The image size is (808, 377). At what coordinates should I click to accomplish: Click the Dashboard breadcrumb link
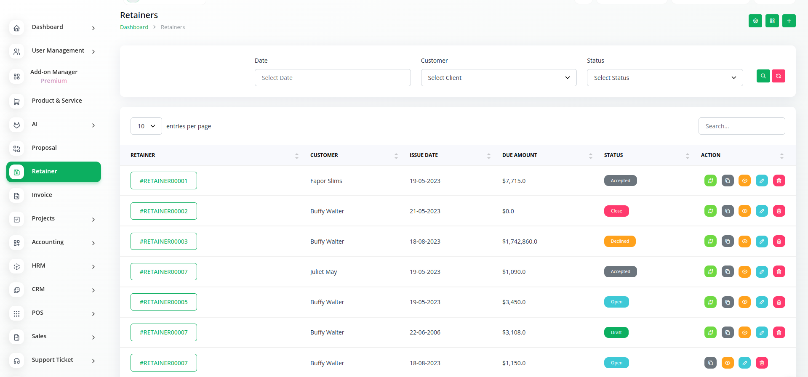pyautogui.click(x=134, y=27)
